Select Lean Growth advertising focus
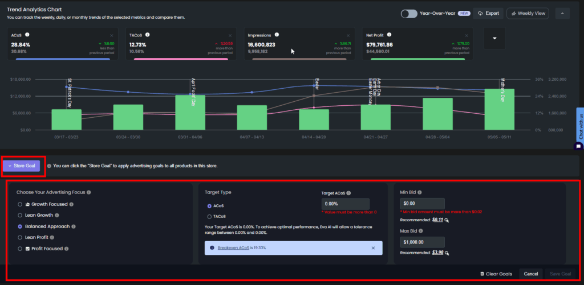The image size is (584, 285). coord(20,215)
